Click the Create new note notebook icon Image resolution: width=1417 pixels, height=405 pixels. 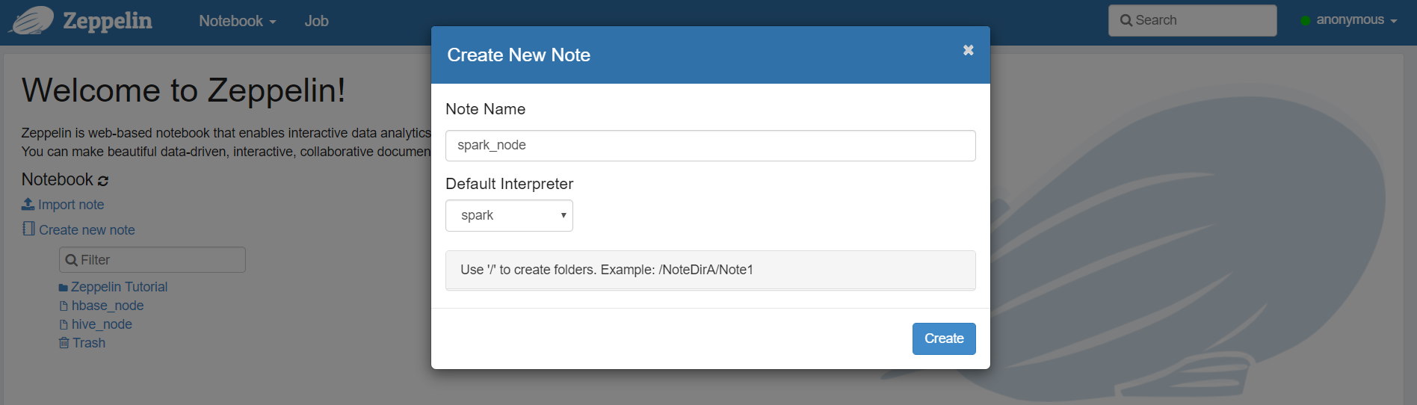[x=28, y=229]
